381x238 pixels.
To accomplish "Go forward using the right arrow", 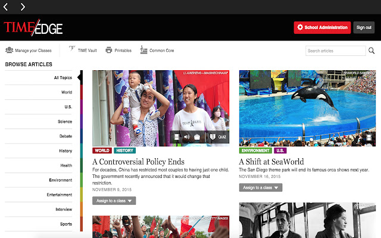I will 23,7.
